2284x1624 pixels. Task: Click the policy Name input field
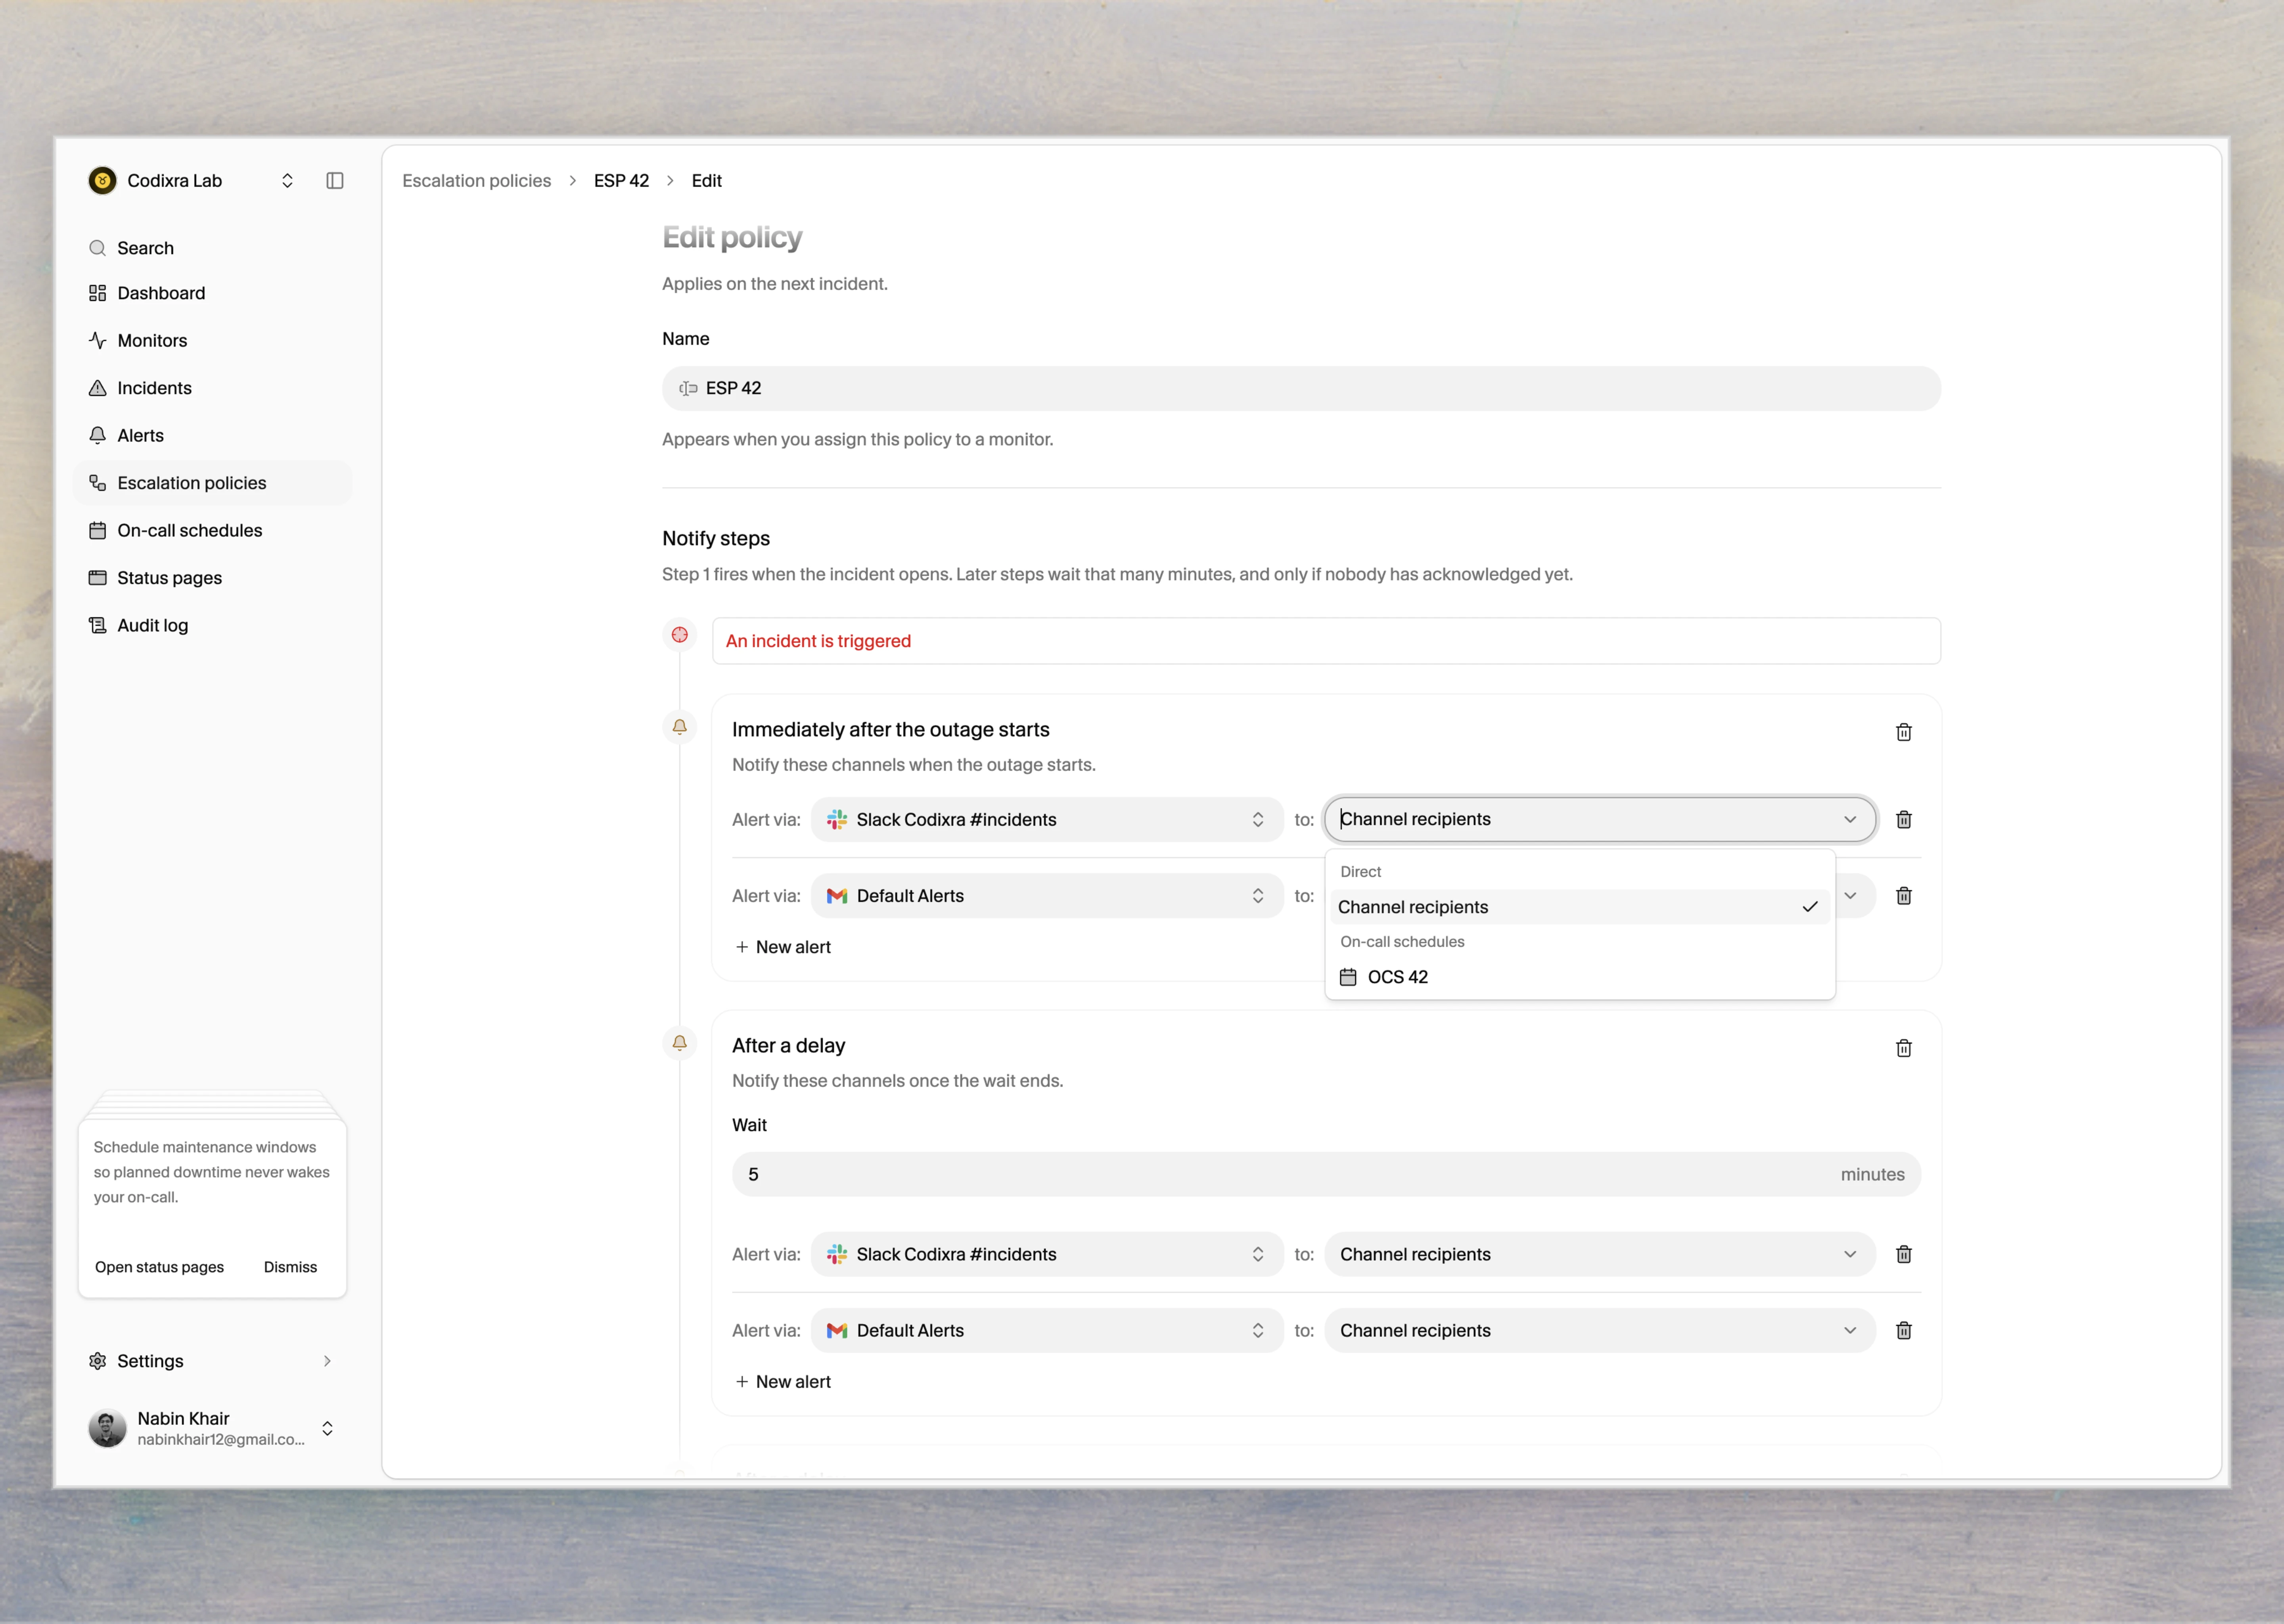pyautogui.click(x=1301, y=388)
